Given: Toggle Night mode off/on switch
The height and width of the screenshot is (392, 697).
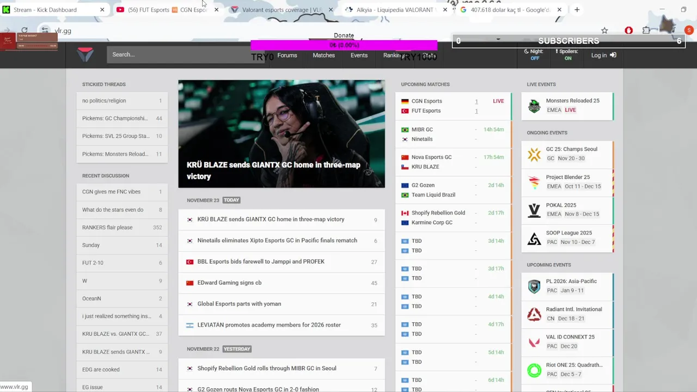Looking at the screenshot, I should 535,54.
